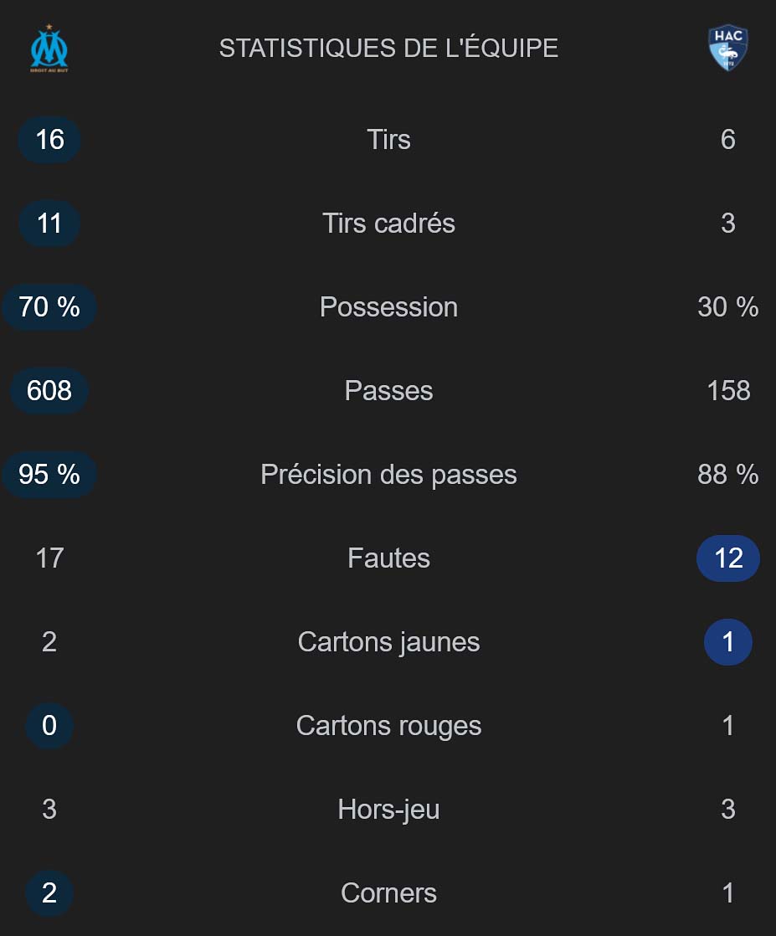Click HAC's 158 passes value
The height and width of the screenshot is (936, 776).
(x=728, y=390)
